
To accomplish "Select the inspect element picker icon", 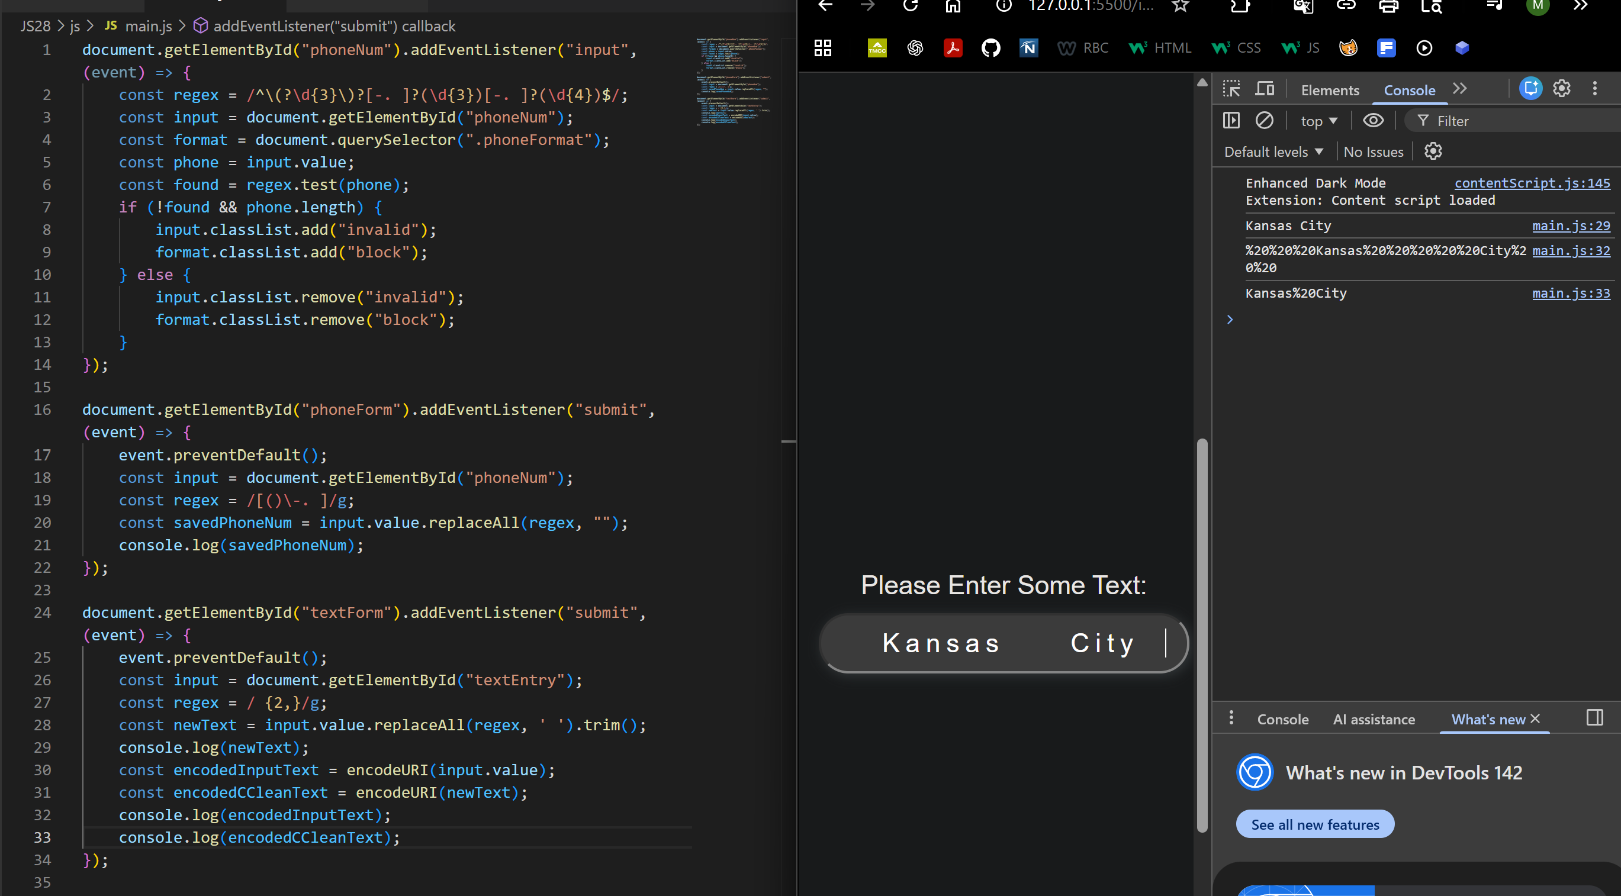I will click(x=1231, y=89).
